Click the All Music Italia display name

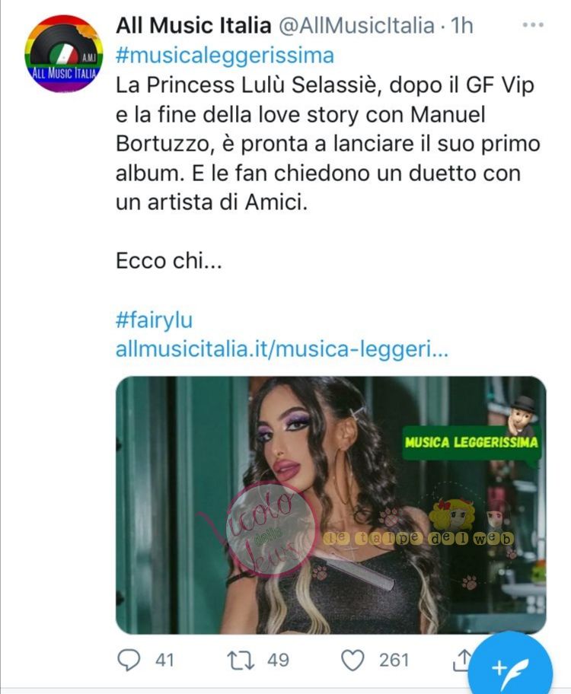pos(193,25)
